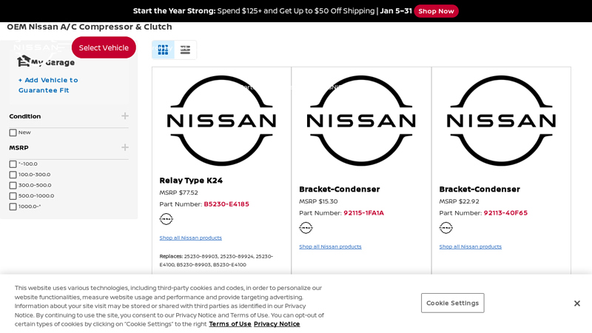The image size is (592, 333).
Task: Click Nissan brand icon under Relay Type K24
Action: point(166,219)
